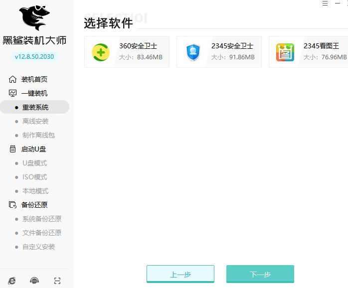Image resolution: width=348 pixels, height=288 pixels.
Task: Click the scan frame icon at bottom
Action: click(x=57, y=281)
